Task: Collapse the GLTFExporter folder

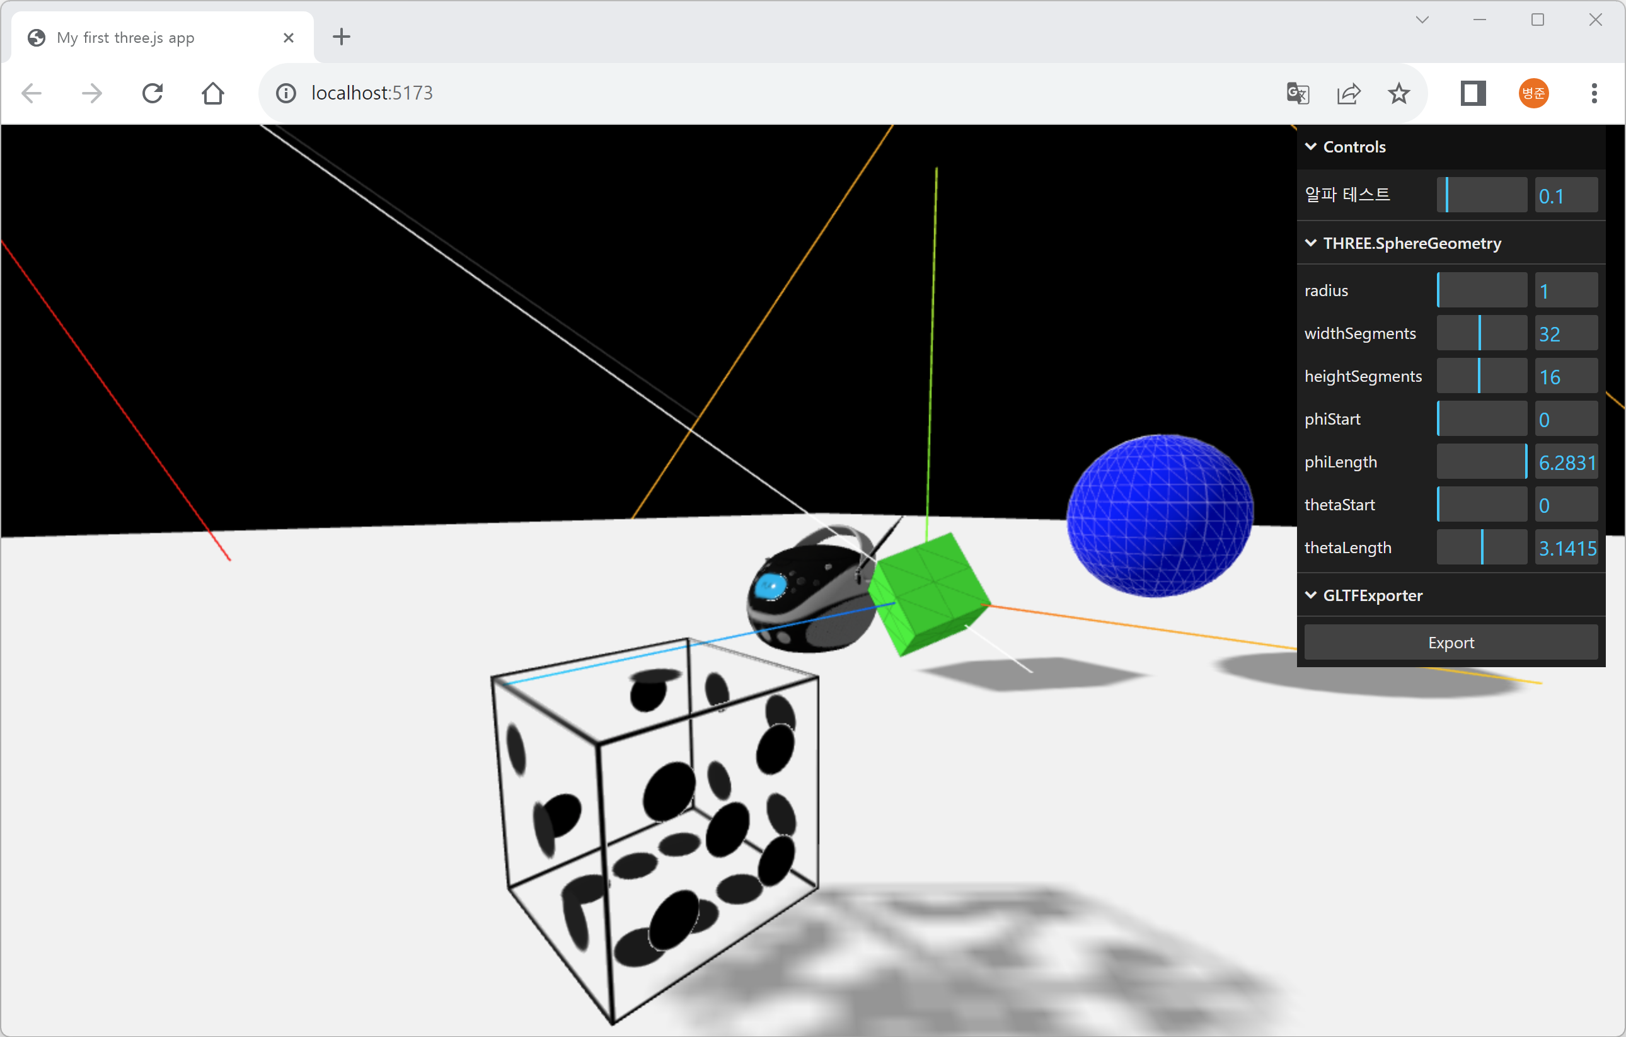Action: point(1372,595)
